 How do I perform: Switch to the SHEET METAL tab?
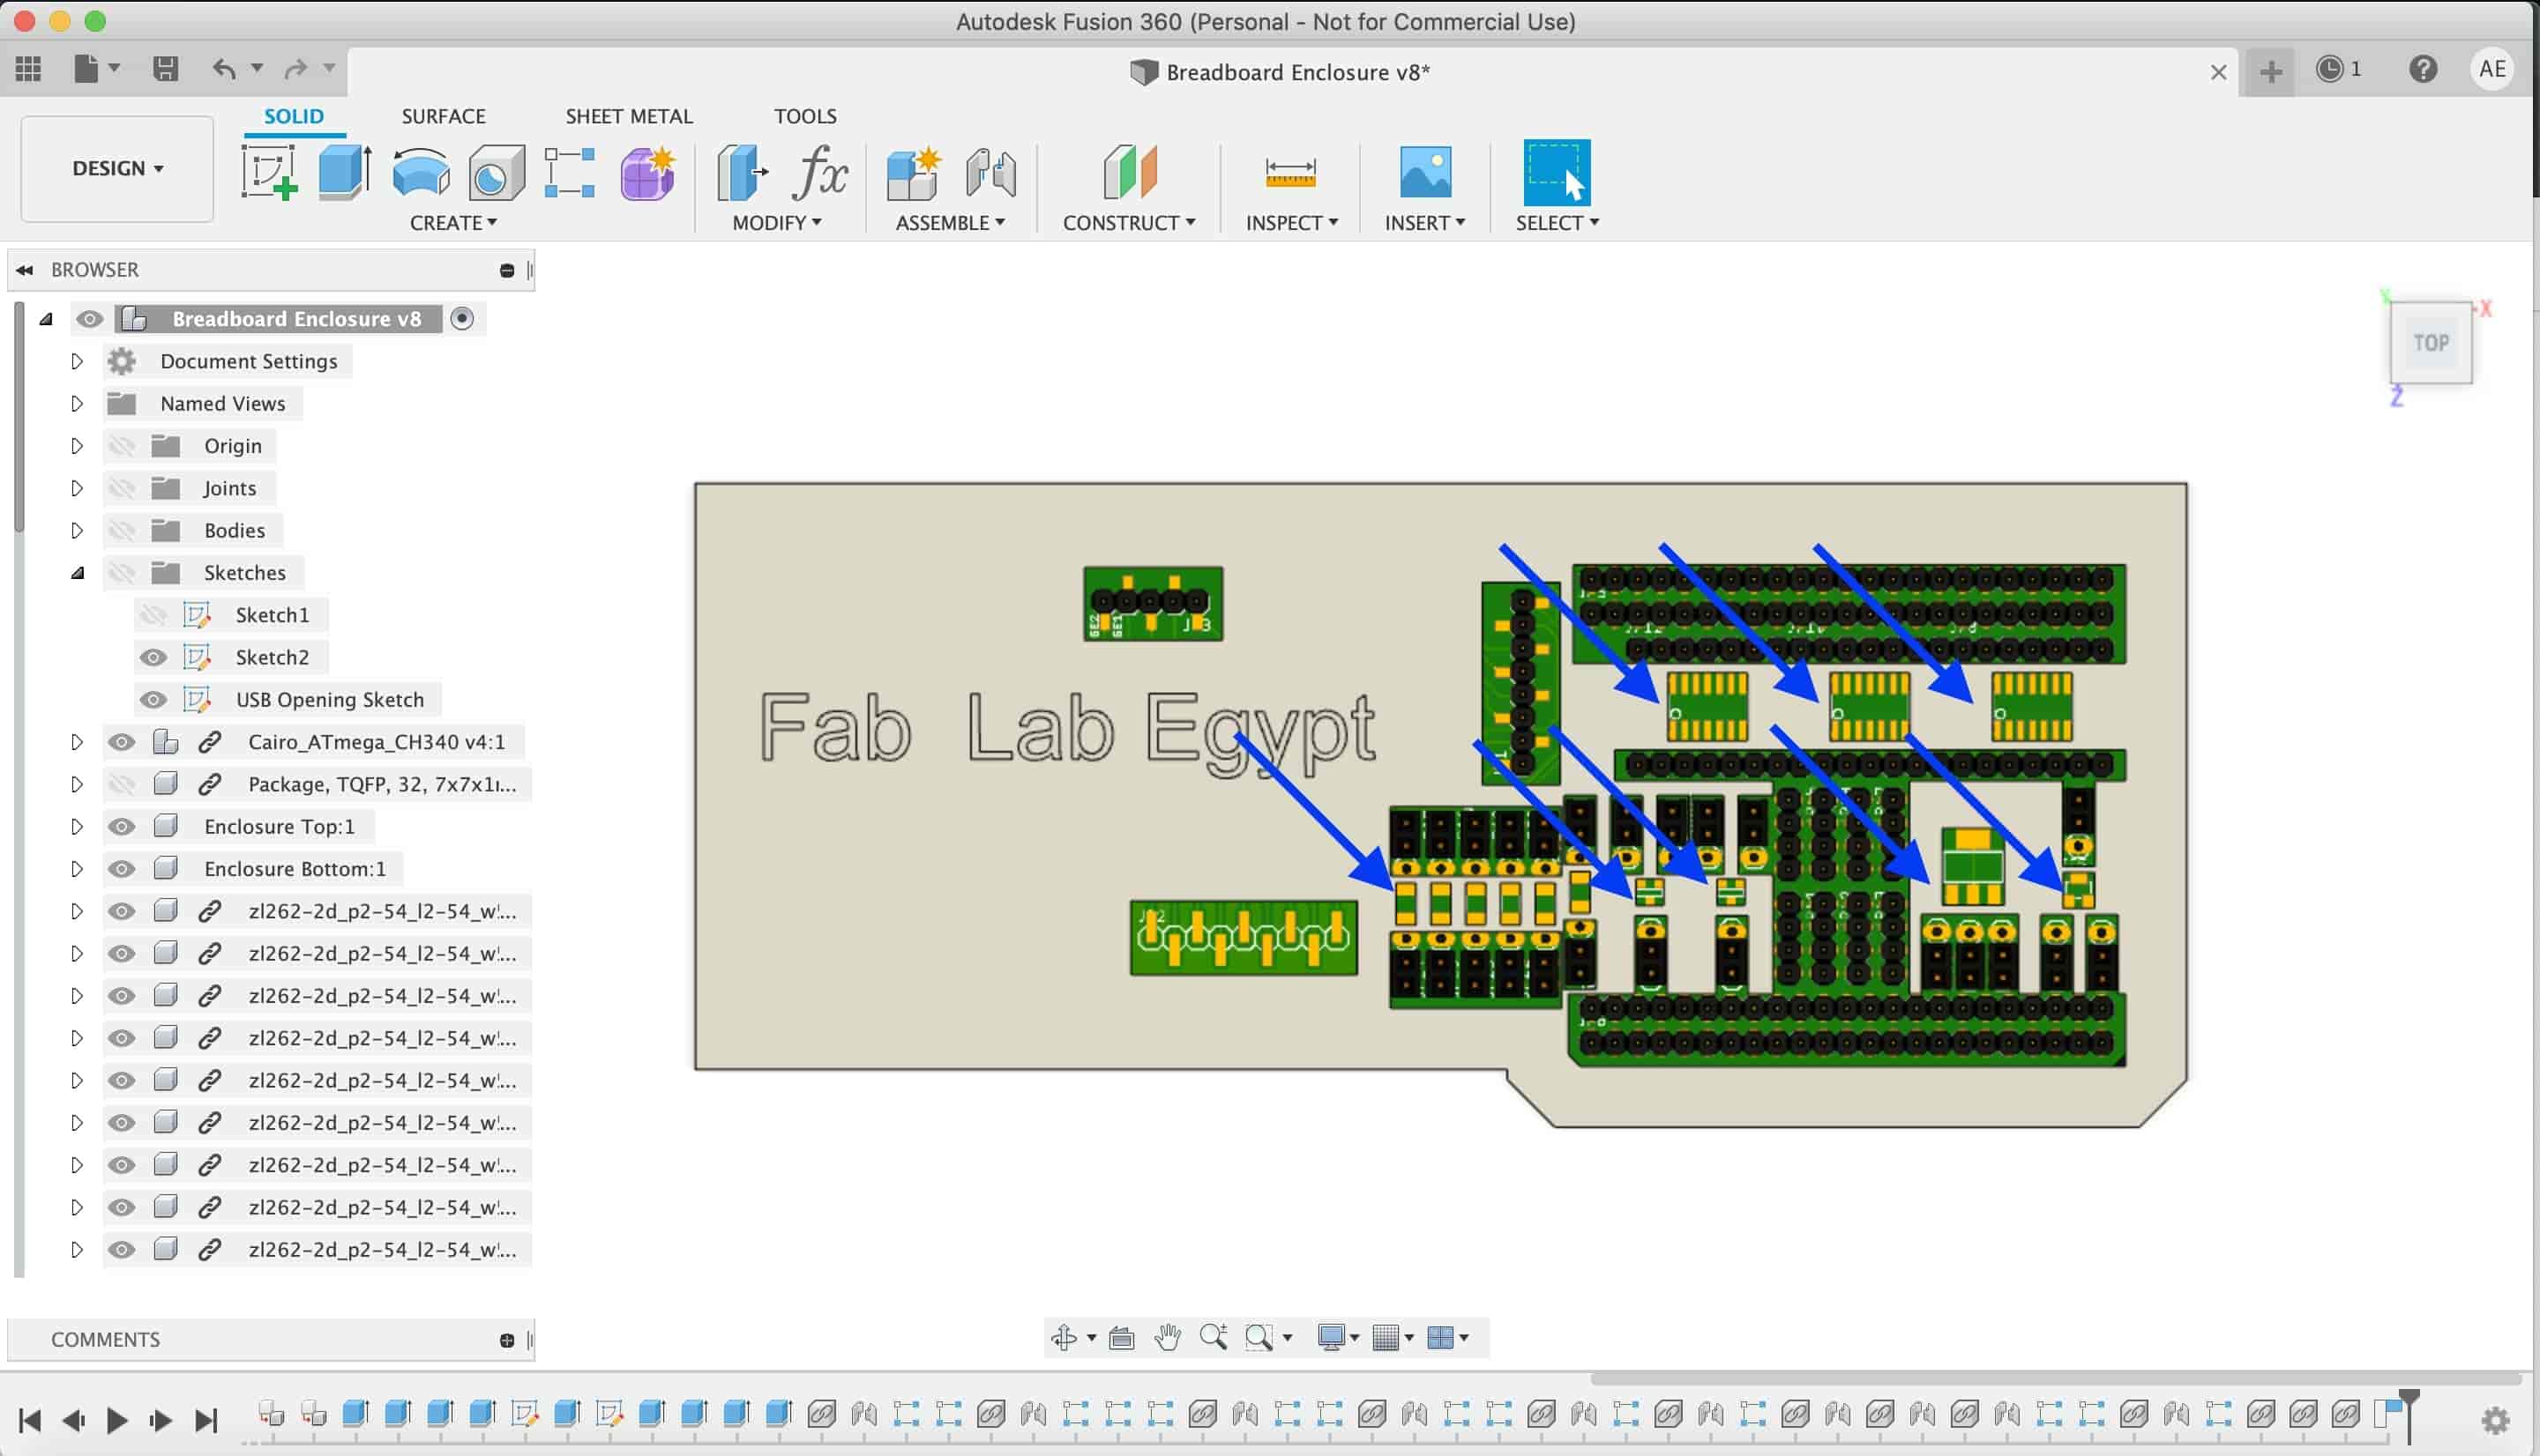(628, 116)
